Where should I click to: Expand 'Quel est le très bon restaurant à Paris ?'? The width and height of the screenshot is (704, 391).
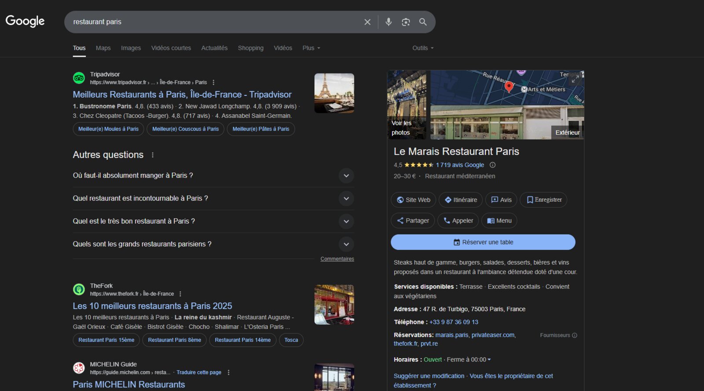pos(213,221)
